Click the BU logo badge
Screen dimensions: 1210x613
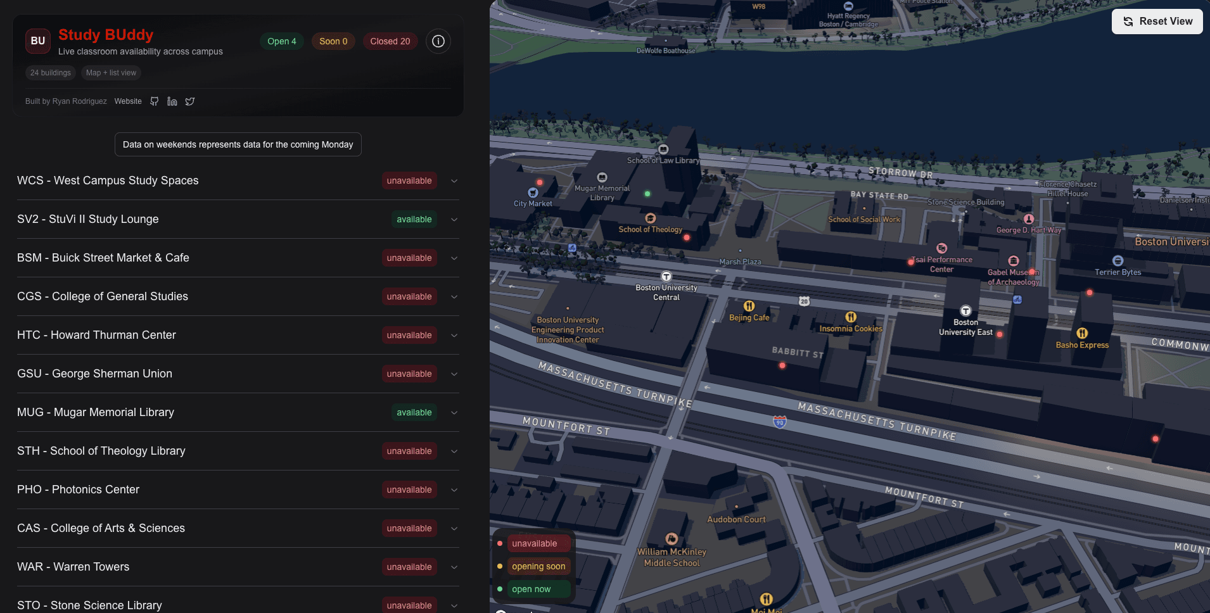pos(38,41)
